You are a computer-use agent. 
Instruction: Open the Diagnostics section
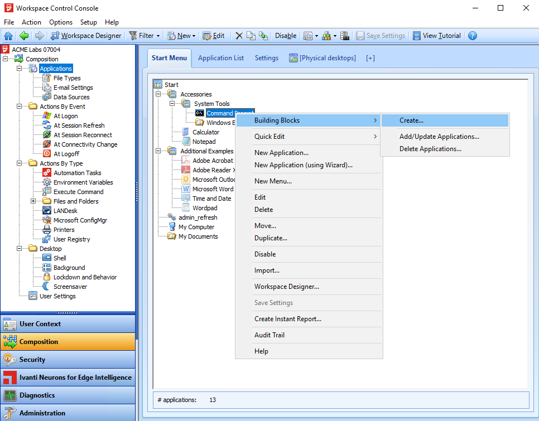pos(68,395)
